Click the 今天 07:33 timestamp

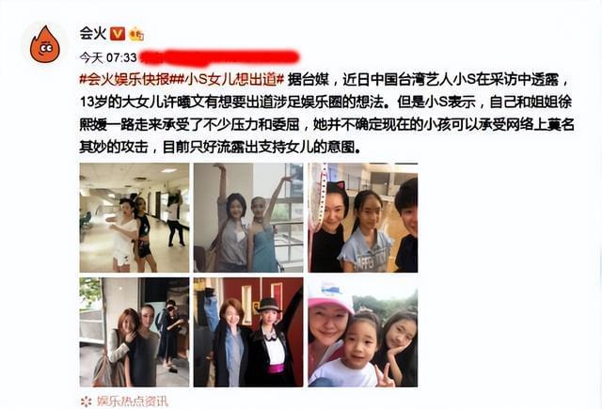(x=108, y=57)
